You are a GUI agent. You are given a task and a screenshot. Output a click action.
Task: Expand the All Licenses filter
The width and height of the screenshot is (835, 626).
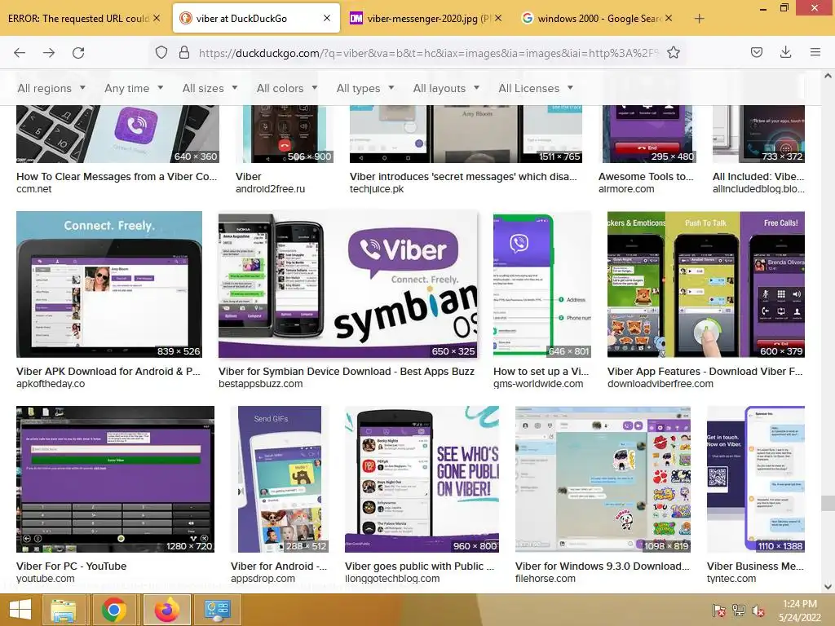[536, 88]
